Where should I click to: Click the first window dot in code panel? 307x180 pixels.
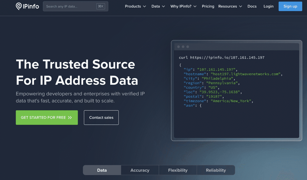pyautogui.click(x=179, y=47)
